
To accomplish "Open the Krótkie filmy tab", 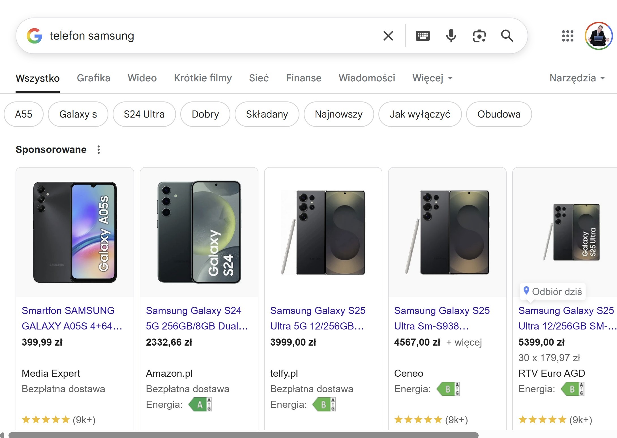I will pyautogui.click(x=203, y=78).
